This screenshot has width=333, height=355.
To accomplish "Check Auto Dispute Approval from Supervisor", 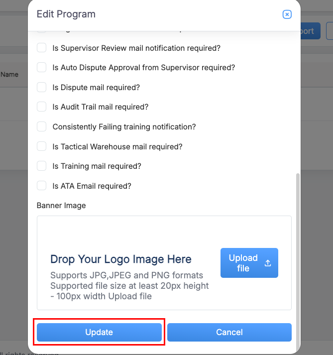I will [42, 67].
